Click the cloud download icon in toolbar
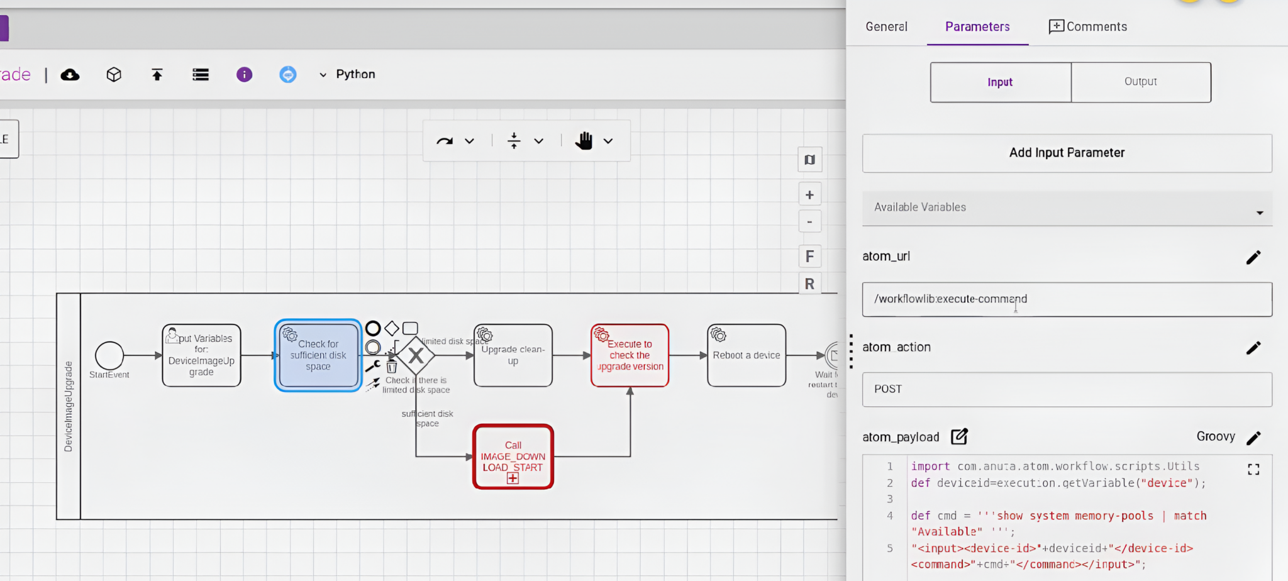 pos(70,75)
